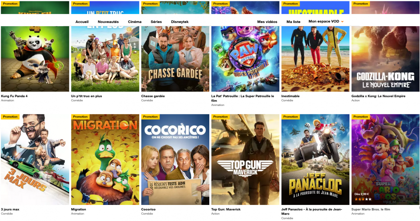Screen dimensions: 420x221
Task: Open the Cocorico movie poster
Action: [175, 159]
